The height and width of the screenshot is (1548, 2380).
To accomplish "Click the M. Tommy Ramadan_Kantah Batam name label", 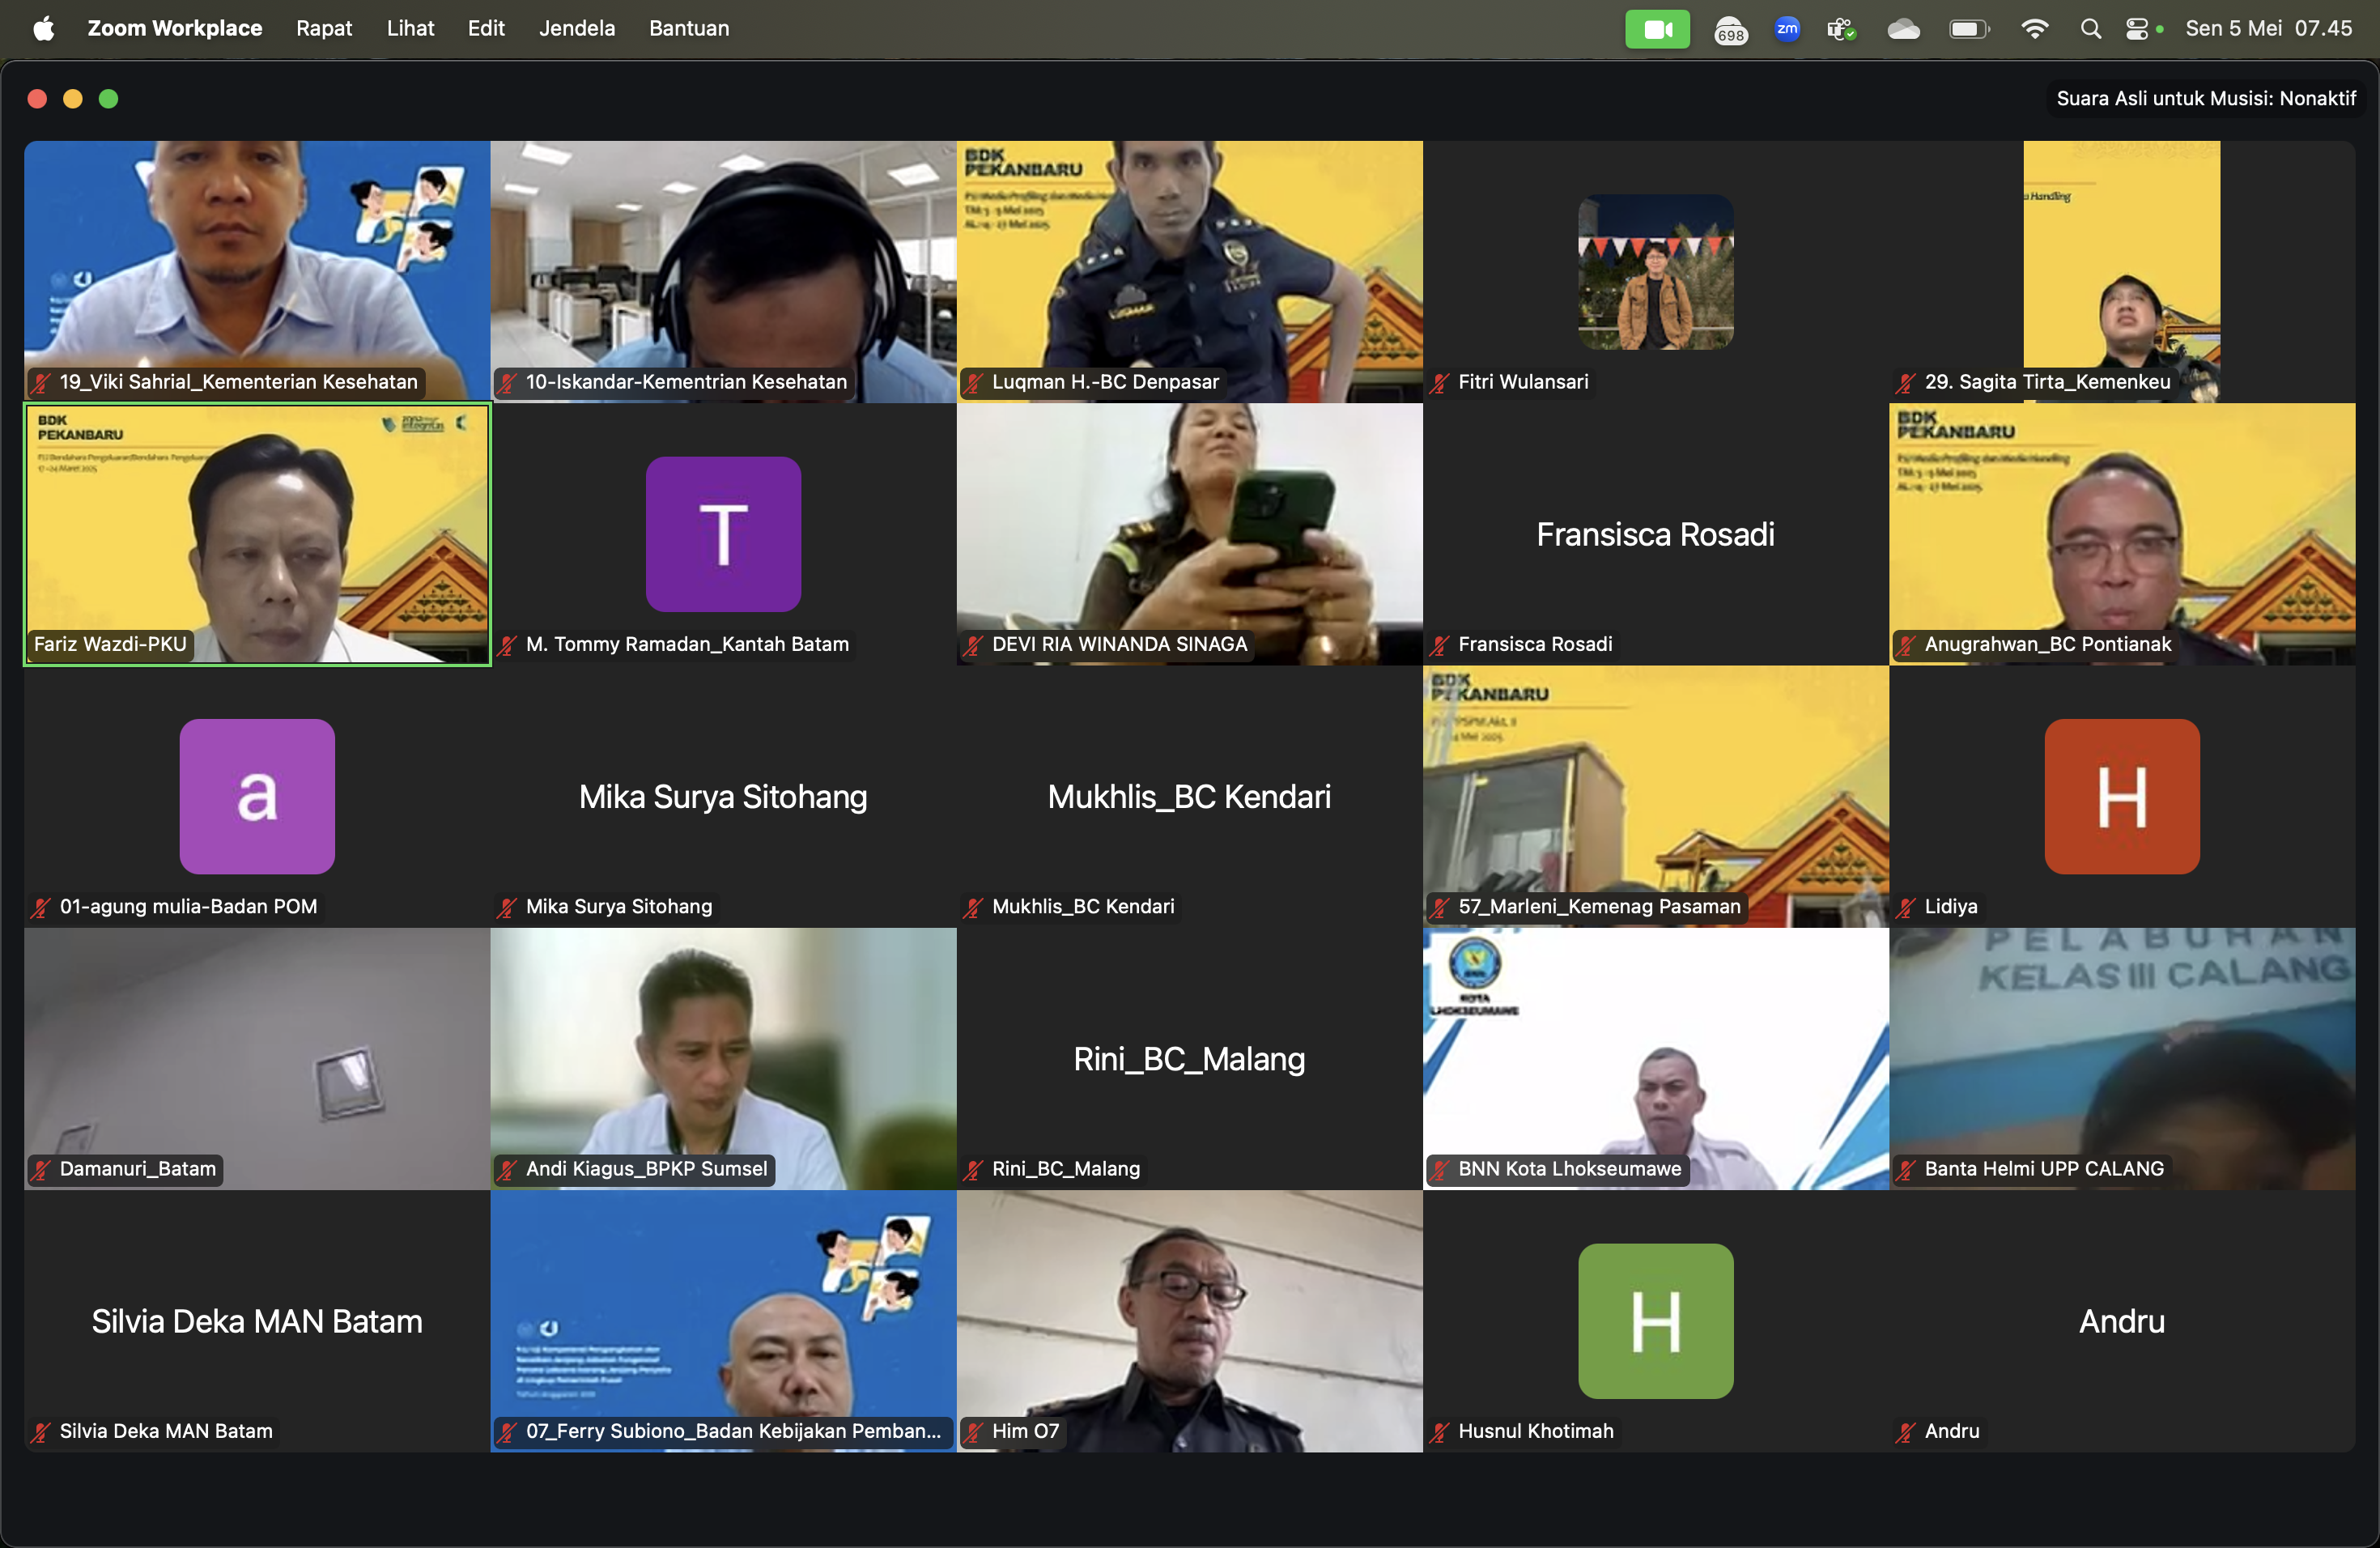I will pyautogui.click(x=687, y=644).
